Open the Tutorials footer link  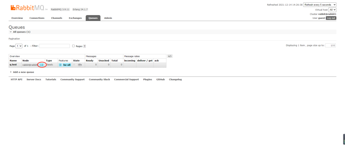(x=51, y=79)
